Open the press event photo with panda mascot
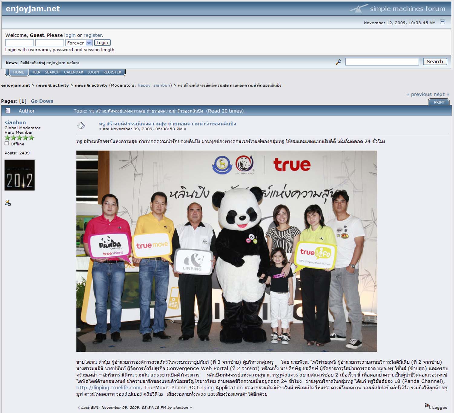The height and width of the screenshot is (413, 454). pyautogui.click(x=227, y=251)
